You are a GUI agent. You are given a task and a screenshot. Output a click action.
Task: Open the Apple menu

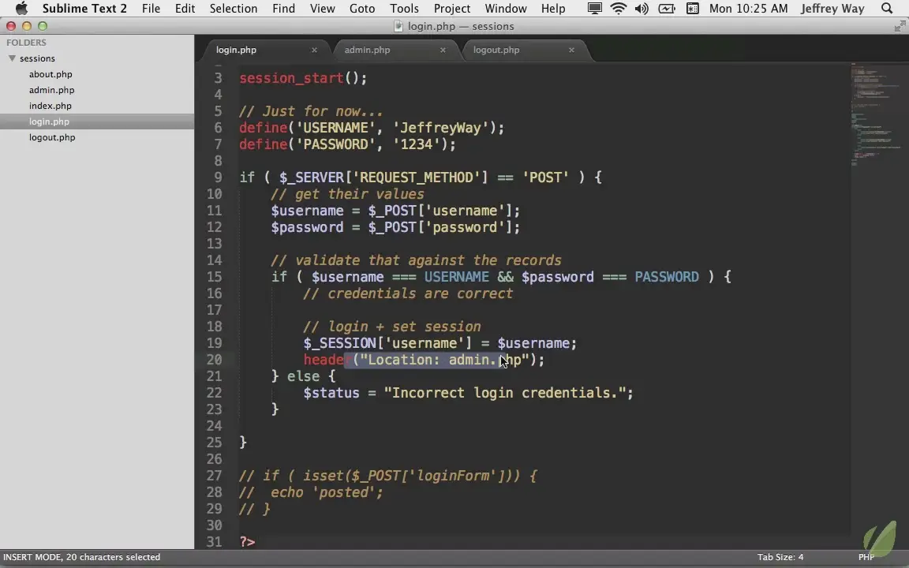point(21,9)
